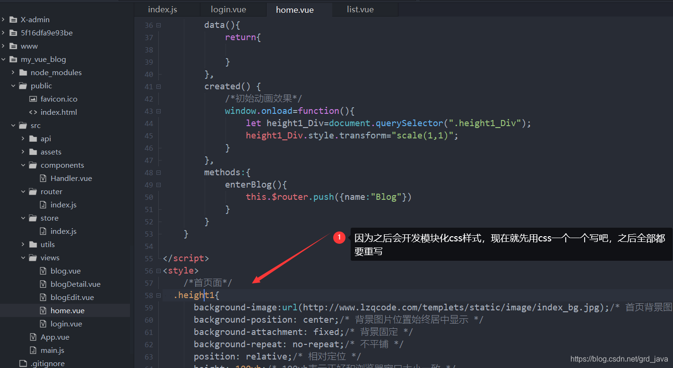
Task: Fold the enterBlog() block at line 49
Action: (158, 185)
